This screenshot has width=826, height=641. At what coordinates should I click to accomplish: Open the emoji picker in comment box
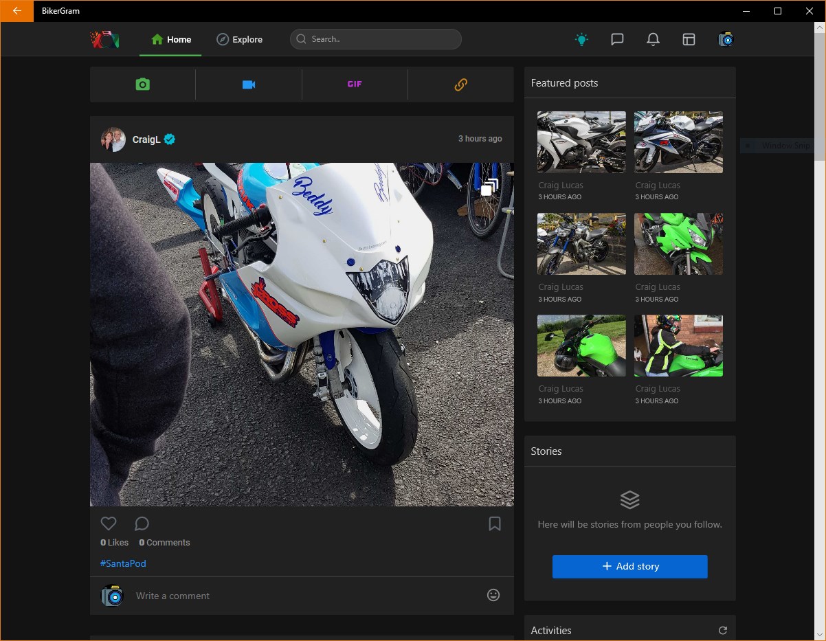[493, 595]
